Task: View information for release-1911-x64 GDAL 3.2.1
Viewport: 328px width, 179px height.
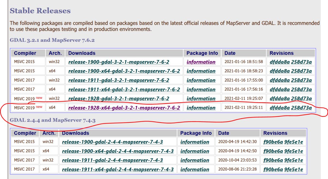Action: click(x=201, y=89)
